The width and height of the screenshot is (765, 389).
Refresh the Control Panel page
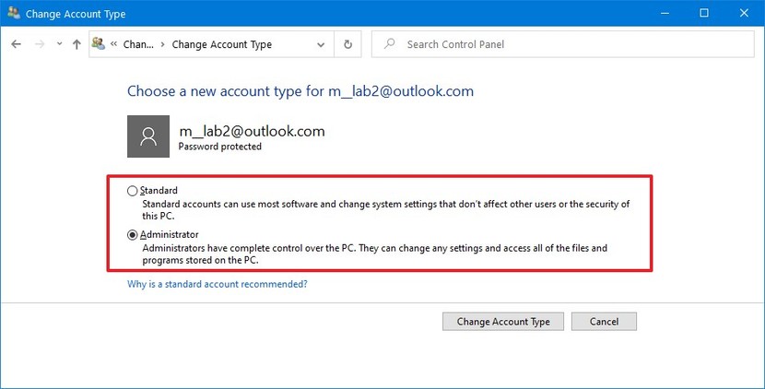point(347,44)
